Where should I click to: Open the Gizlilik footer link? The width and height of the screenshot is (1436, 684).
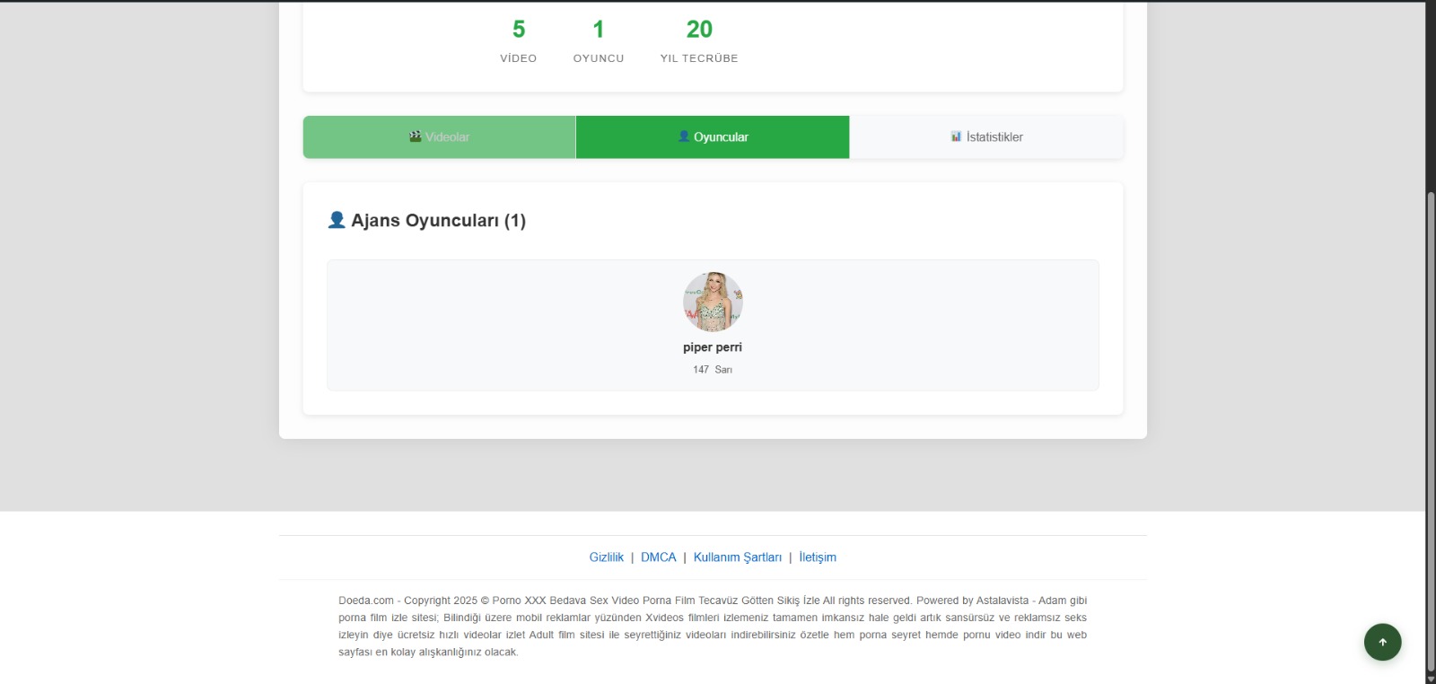[x=606, y=557]
